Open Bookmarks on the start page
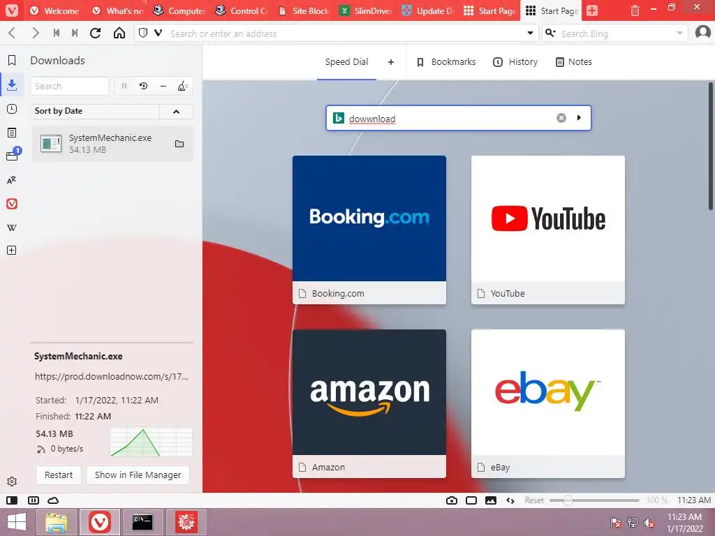 (x=446, y=62)
